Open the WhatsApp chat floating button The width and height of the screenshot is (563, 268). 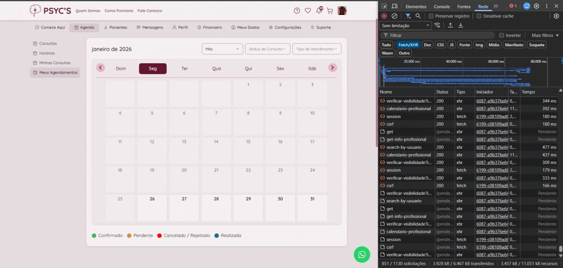tap(362, 254)
